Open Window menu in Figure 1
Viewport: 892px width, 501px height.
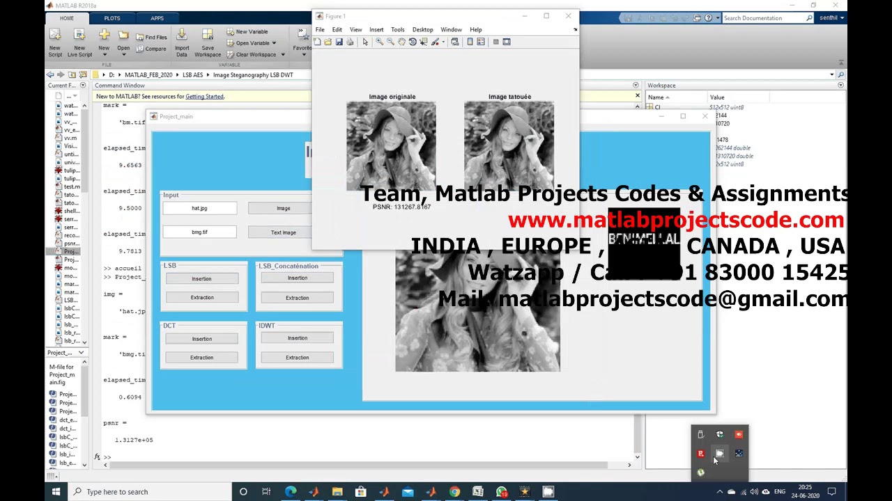(451, 29)
